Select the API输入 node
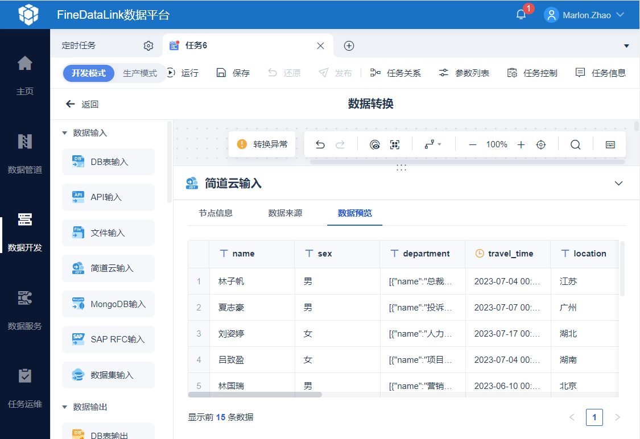Image resolution: width=640 pixels, height=439 pixels. click(108, 197)
